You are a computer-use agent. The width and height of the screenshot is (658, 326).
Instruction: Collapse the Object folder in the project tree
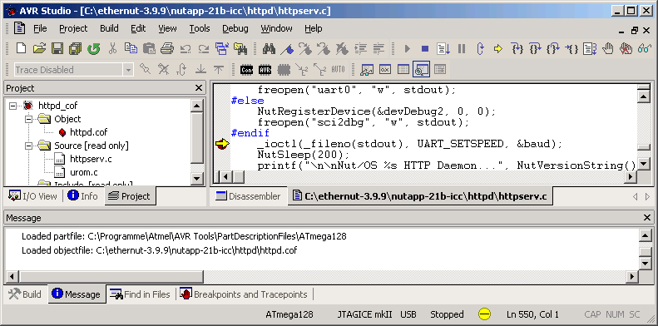point(28,119)
